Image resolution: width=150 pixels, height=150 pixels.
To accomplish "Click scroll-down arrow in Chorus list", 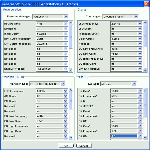I will tap(145, 70).
